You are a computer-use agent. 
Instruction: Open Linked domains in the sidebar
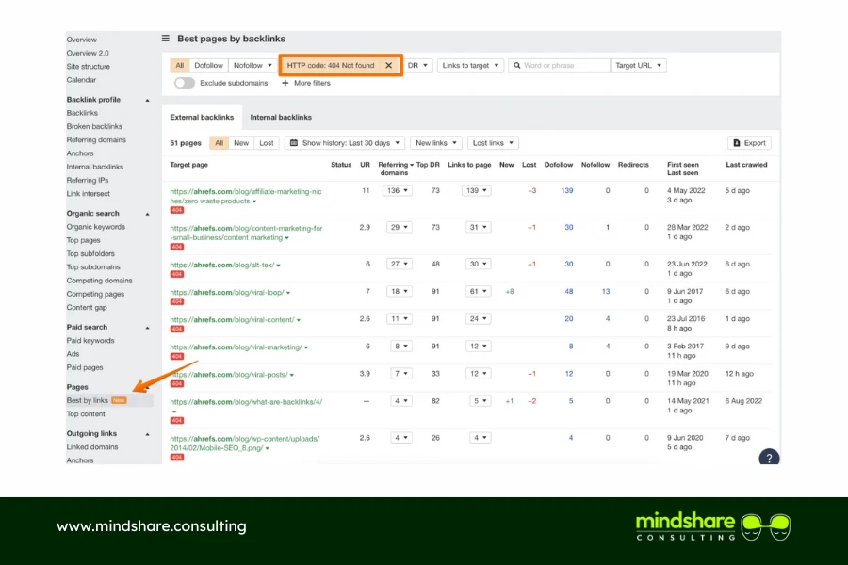tap(92, 447)
